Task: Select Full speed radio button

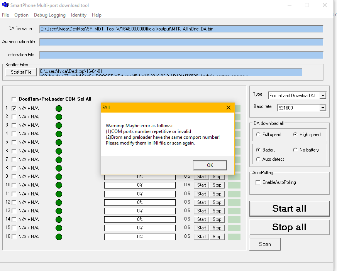Action: coord(258,135)
